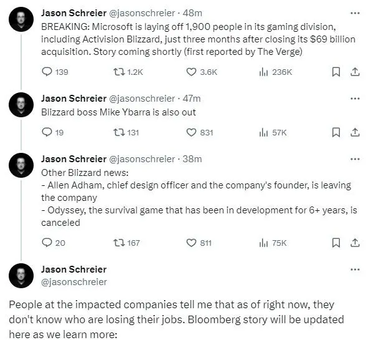Screen dimensions: 371x340
Task: Open @jasonschreier handle on the 38m tweet
Action: click(x=141, y=159)
